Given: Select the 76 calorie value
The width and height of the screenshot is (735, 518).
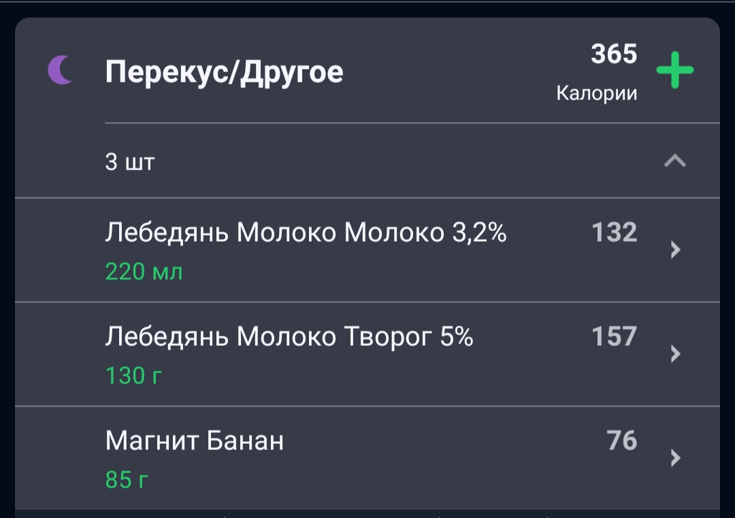Looking at the screenshot, I should point(622,440).
